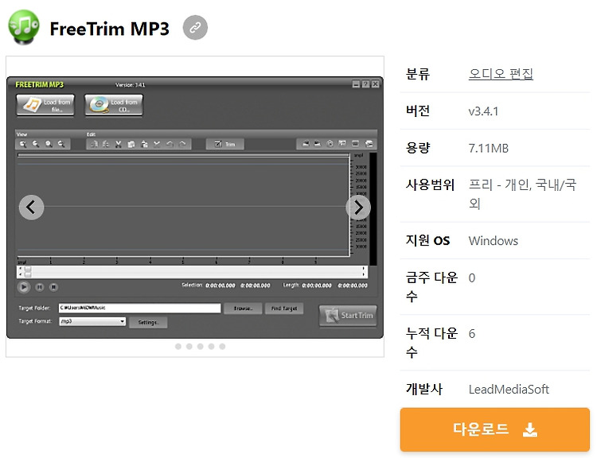Click the round clock icon in right toolbar
597x458 pixels.
330,143
